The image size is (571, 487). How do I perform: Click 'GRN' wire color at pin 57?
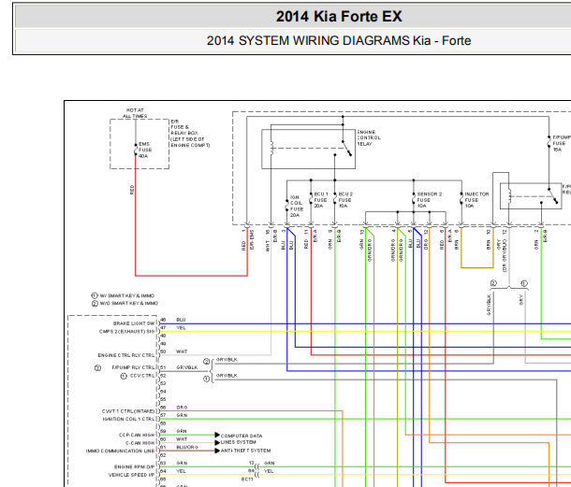click(x=182, y=415)
